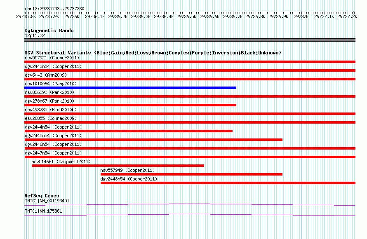The width and height of the screenshot is (367, 239).
Task: Click the 29737k ruler tick label
Action: click(301, 16)
